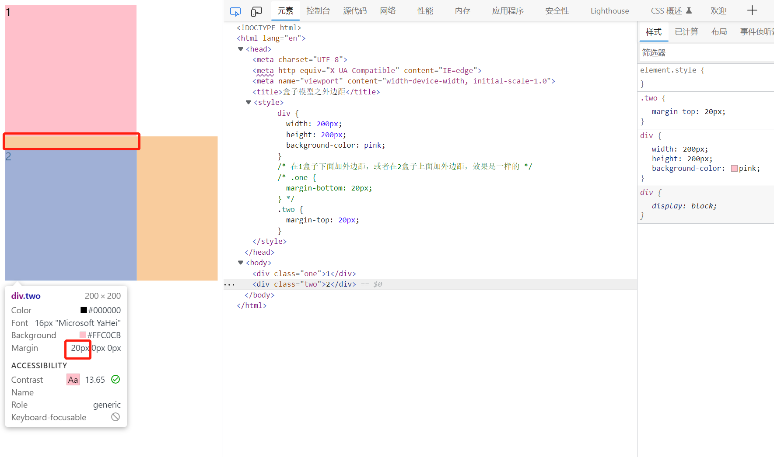Collapse the head element in DOM tree
Image resolution: width=774 pixels, height=457 pixels.
pyautogui.click(x=241, y=49)
